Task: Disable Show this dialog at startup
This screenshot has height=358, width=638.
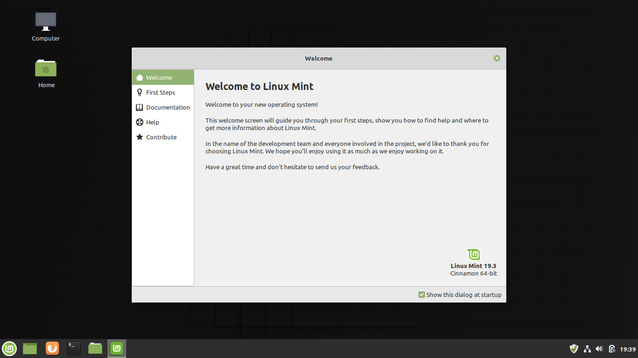Action: (x=421, y=294)
